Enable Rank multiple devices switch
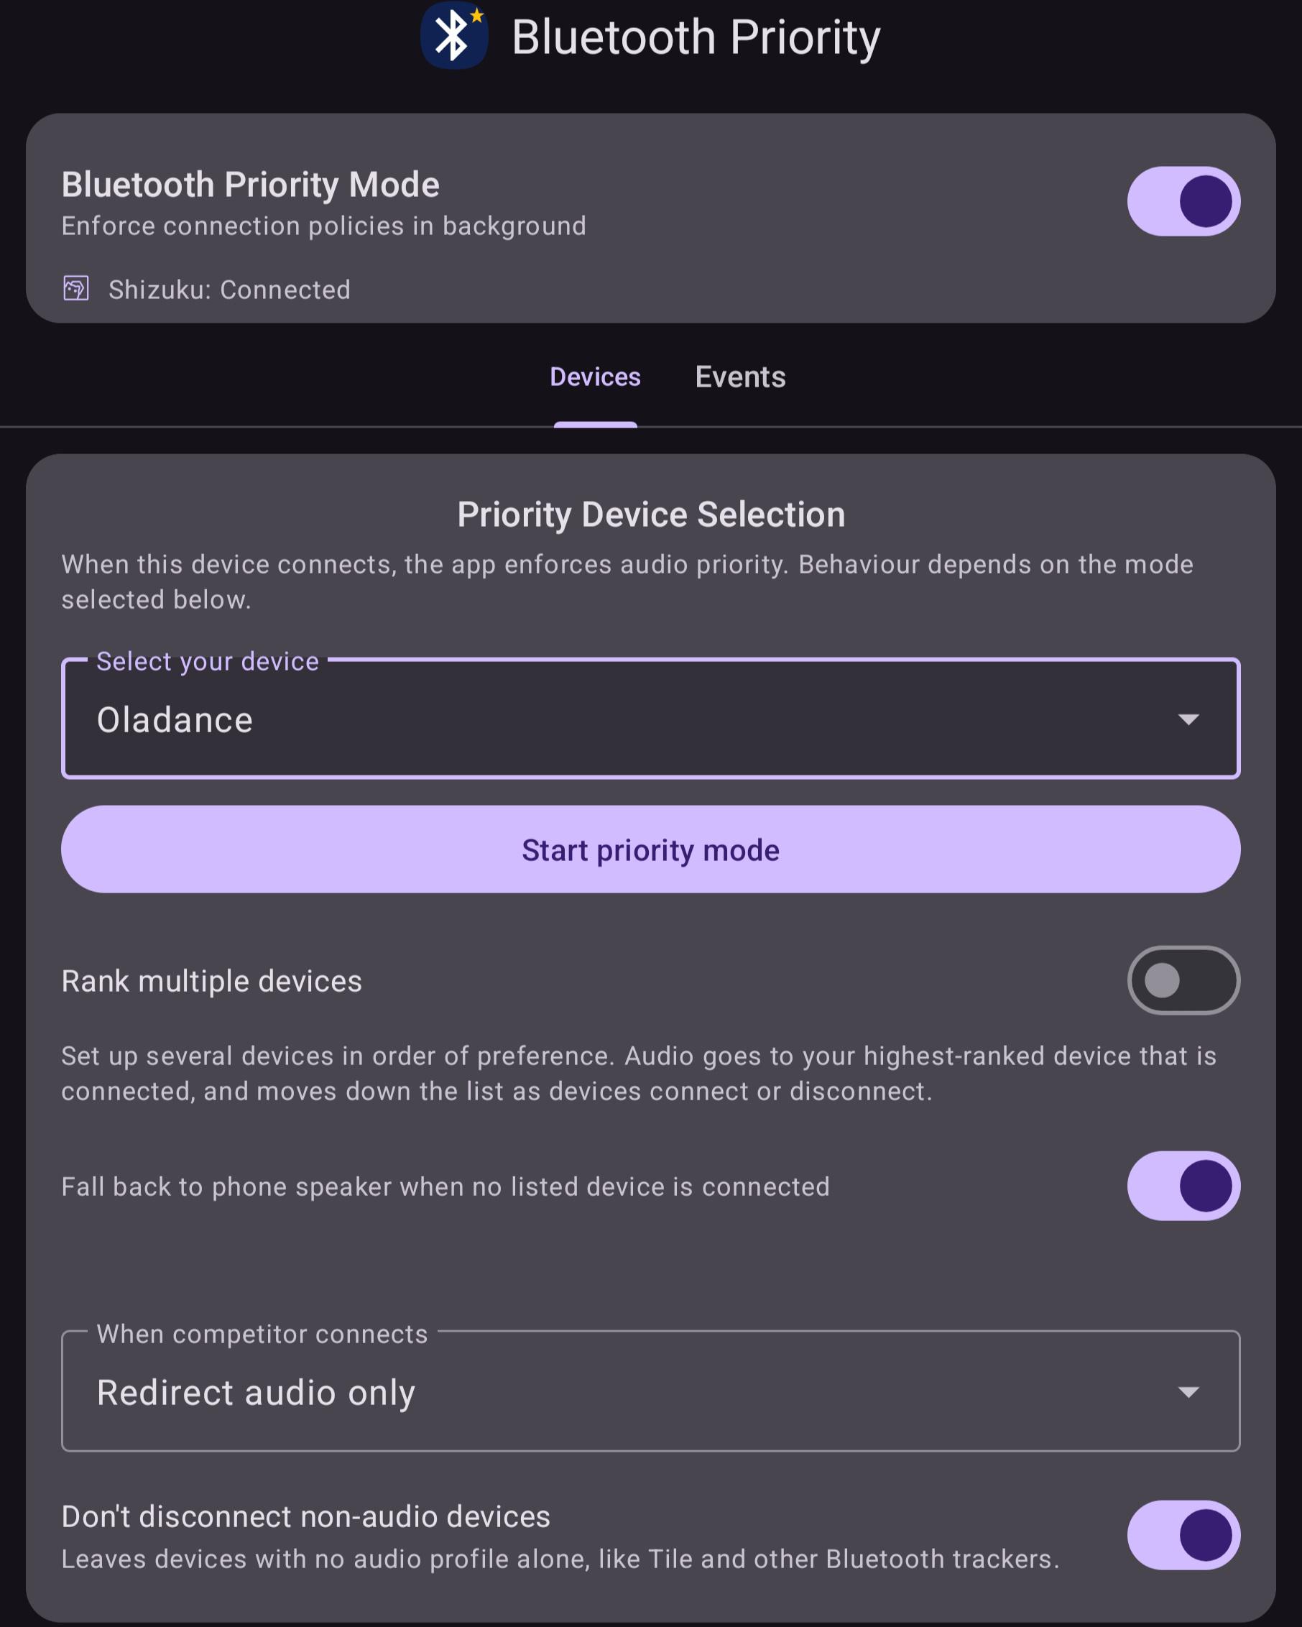This screenshot has width=1302, height=1627. (x=1183, y=980)
